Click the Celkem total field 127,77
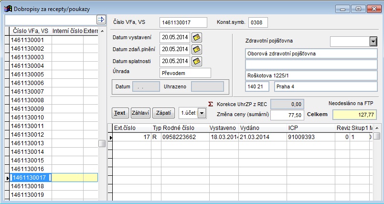The height and width of the screenshot is (204, 384). (x=354, y=115)
